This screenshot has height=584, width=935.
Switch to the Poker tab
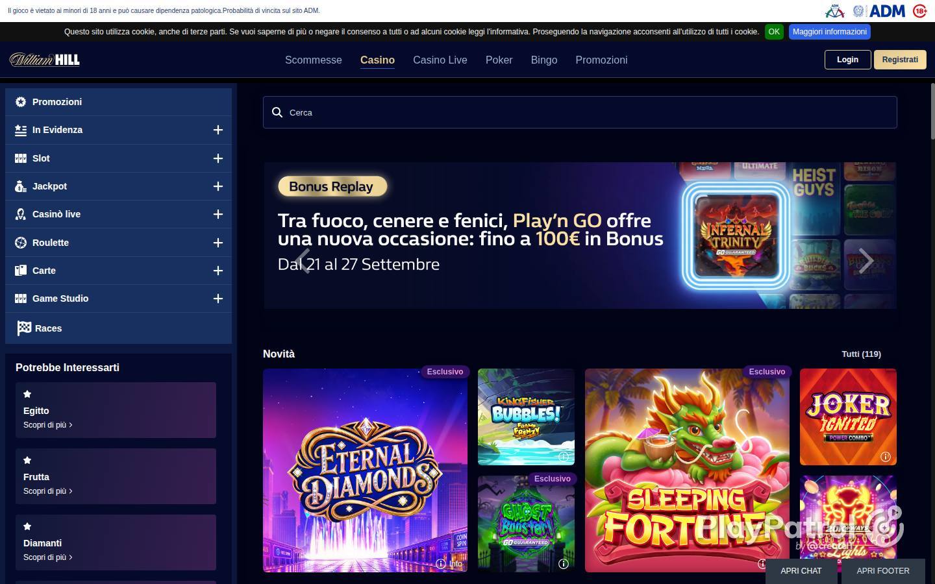tap(499, 60)
